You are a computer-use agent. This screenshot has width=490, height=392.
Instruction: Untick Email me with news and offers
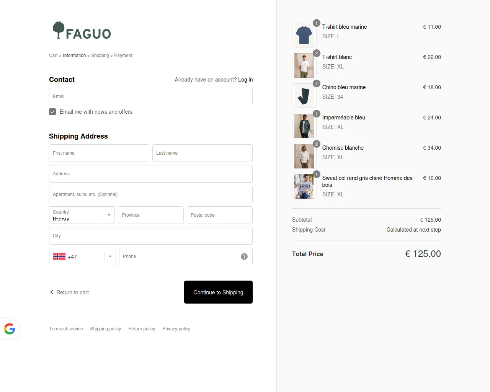click(x=52, y=112)
